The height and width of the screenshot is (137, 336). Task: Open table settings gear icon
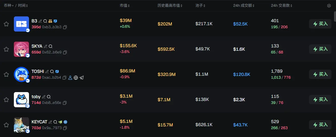(329, 6)
